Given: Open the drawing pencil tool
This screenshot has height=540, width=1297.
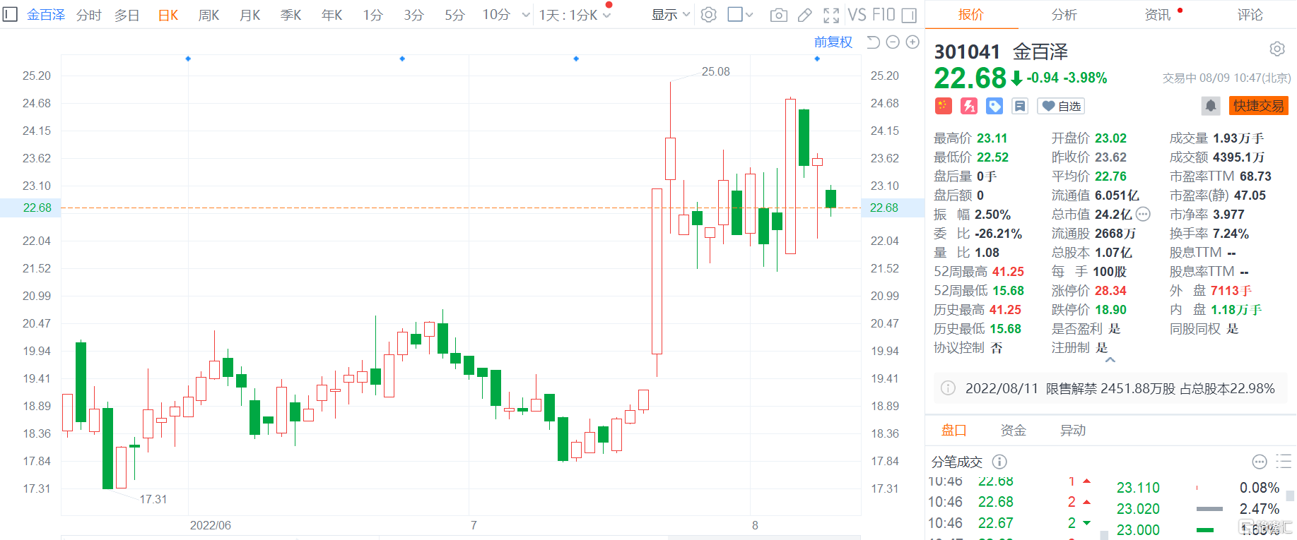Looking at the screenshot, I should click(804, 15).
